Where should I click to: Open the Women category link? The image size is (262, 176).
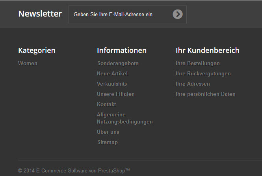pos(28,63)
